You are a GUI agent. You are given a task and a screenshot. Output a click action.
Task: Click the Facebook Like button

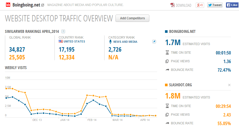[232, 5]
